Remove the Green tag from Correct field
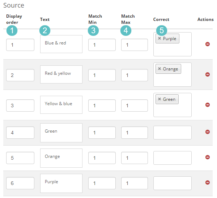 (159, 99)
